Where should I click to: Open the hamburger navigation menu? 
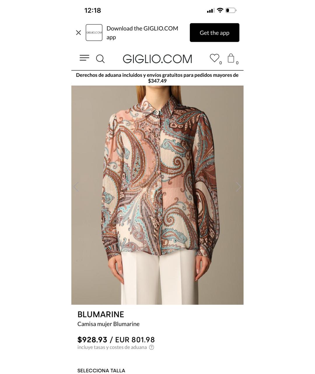(84, 58)
